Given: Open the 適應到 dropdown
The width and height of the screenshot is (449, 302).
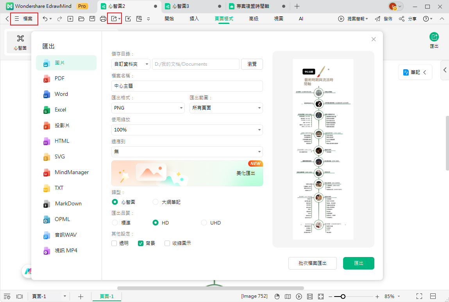Looking at the screenshot, I should coord(187,151).
